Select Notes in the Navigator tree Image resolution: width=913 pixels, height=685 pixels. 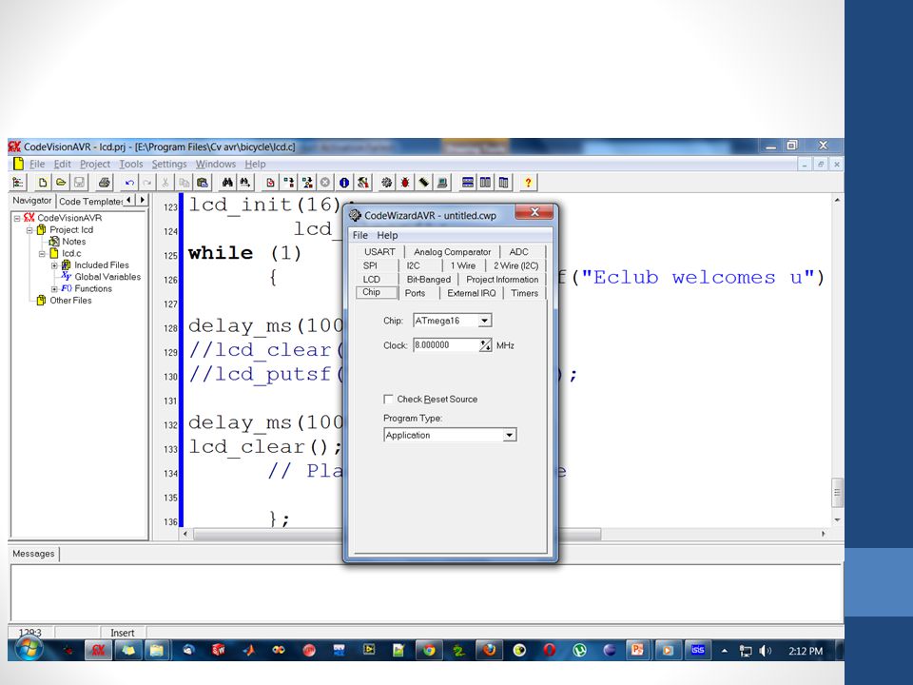pos(74,242)
